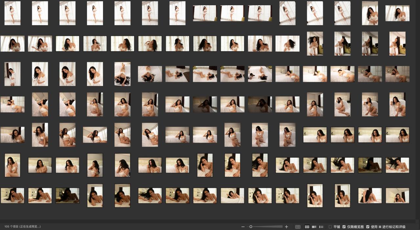The image size is (420, 230).
Task: Select the last thumbnail in the bottom row
Action: pos(397,196)
